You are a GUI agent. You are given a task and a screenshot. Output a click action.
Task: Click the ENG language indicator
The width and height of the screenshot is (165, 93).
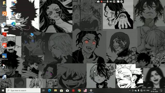click(148, 90)
